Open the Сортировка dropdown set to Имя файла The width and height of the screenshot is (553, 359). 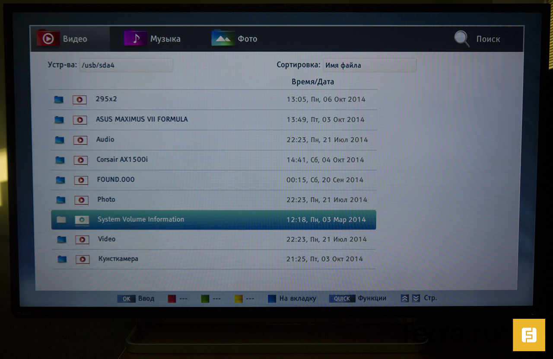[x=369, y=65]
